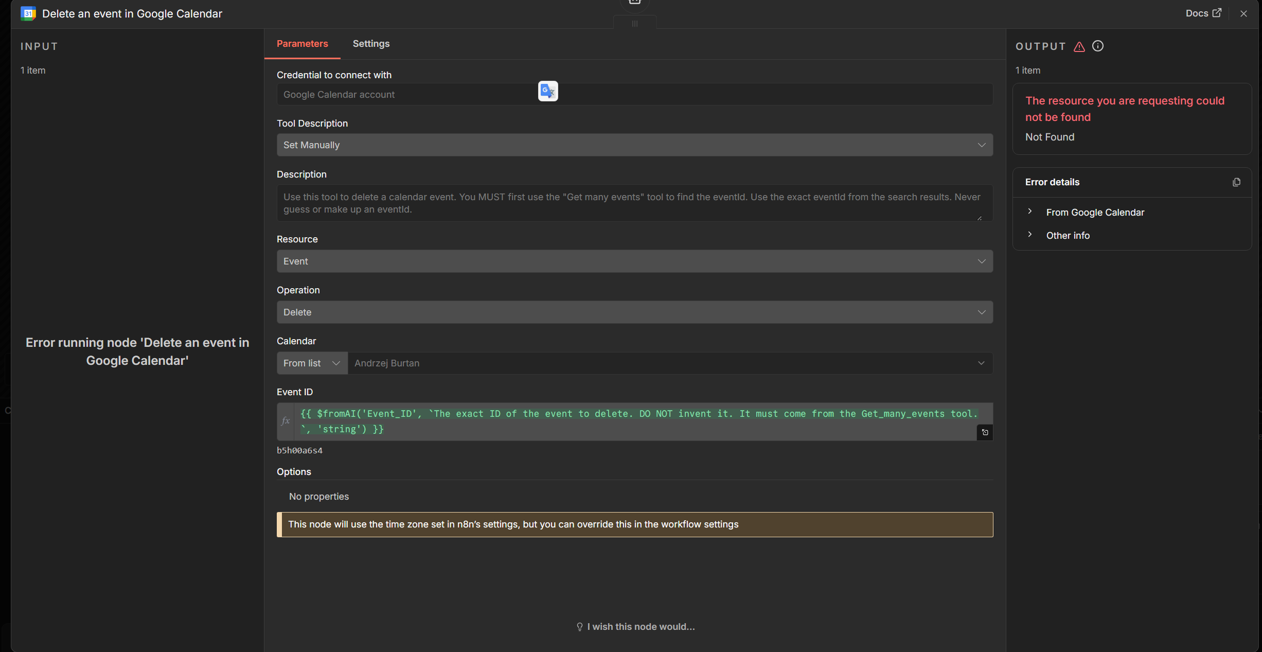
Task: Open the Tool Description dropdown
Action: tap(634, 145)
